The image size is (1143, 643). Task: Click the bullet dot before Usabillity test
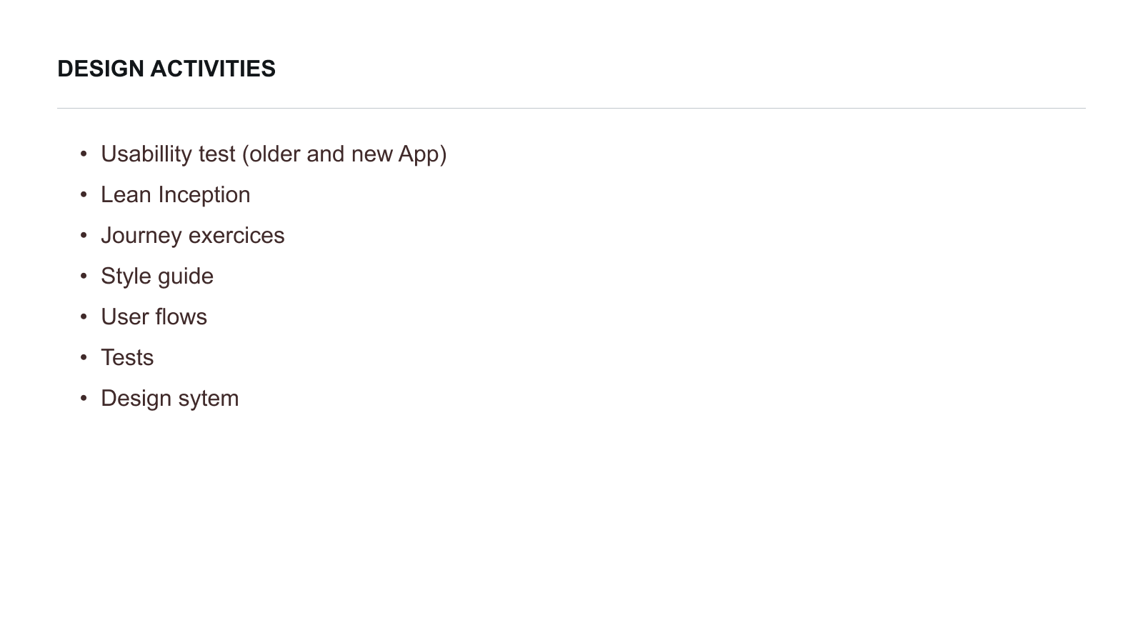pyautogui.click(x=84, y=154)
